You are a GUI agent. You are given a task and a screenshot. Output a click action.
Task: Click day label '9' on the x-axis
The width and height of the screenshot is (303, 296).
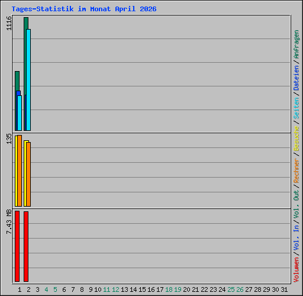click(91, 289)
